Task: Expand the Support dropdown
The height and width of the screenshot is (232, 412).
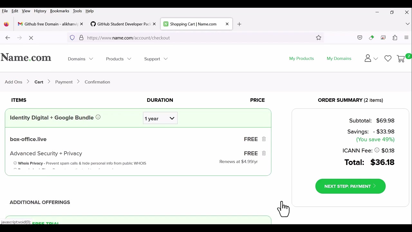Action: coord(156,59)
